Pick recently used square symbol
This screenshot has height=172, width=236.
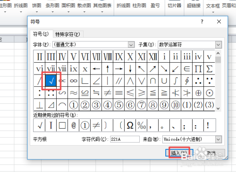click(62, 125)
